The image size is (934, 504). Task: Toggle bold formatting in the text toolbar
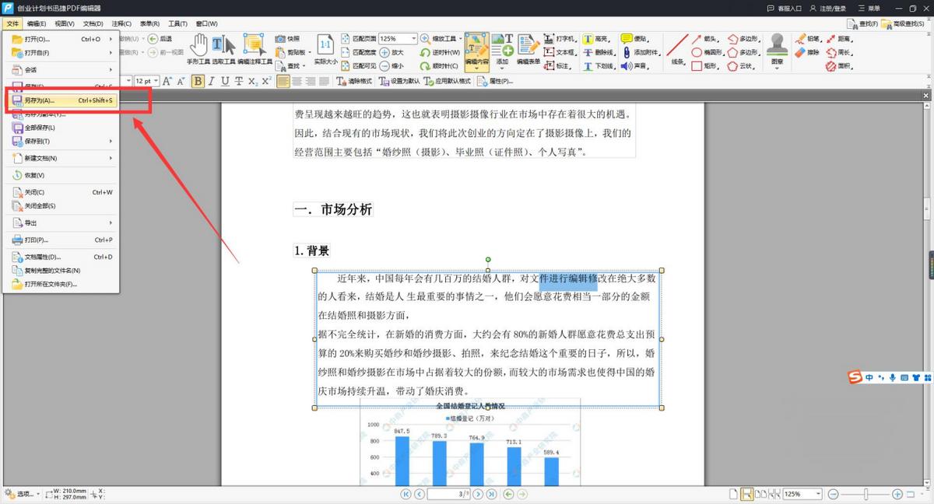pos(198,80)
